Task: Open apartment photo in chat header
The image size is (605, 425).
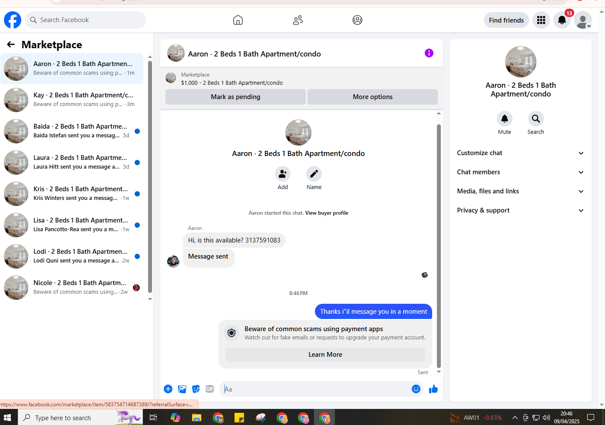Action: (x=176, y=53)
